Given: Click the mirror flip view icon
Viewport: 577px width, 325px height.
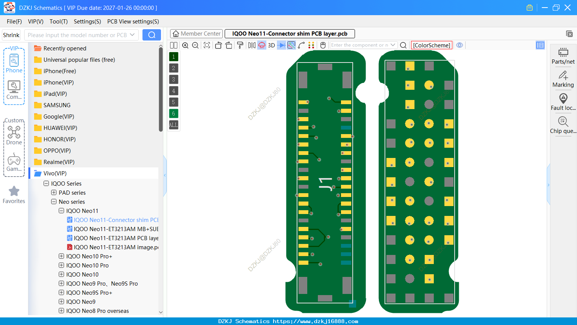Looking at the screenshot, I should 252,45.
